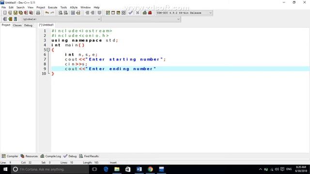Click the Compile & Run toolbar icon
Viewport: 310px width, 174px height.
[118, 13]
